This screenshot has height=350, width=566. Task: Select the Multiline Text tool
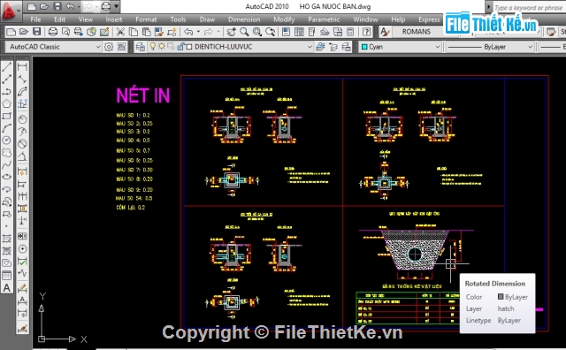coord(7,288)
